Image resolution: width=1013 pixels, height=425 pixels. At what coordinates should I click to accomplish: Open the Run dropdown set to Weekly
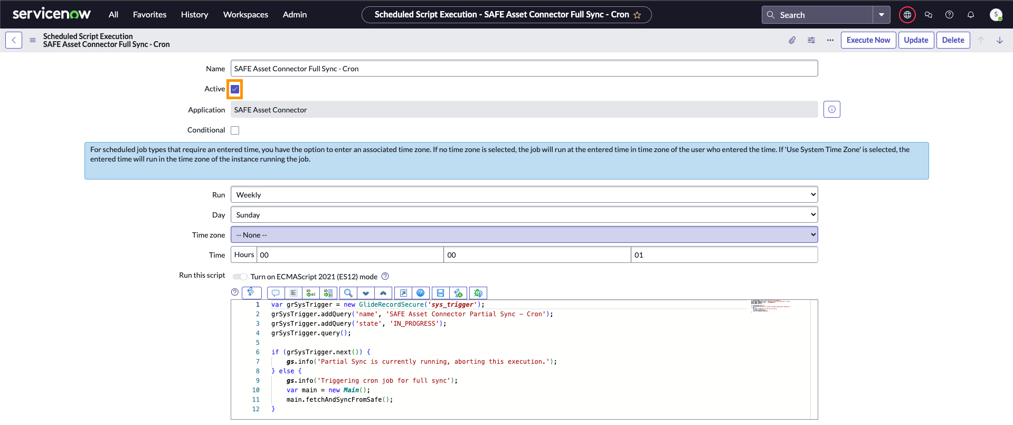(524, 194)
